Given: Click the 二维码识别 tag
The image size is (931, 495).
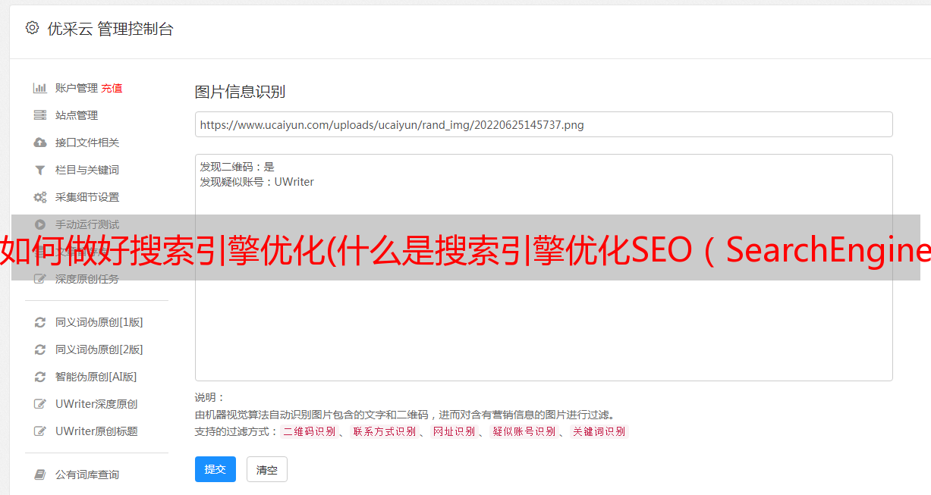Looking at the screenshot, I should point(309,431).
